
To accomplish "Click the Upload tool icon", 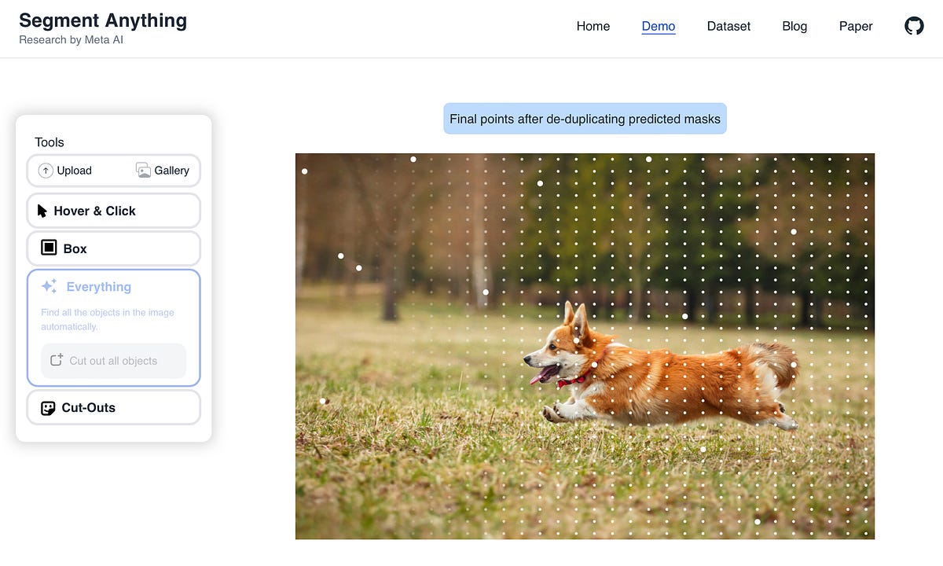I will point(47,170).
